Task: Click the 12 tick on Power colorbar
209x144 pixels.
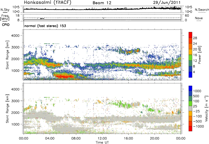Action: point(195,61)
